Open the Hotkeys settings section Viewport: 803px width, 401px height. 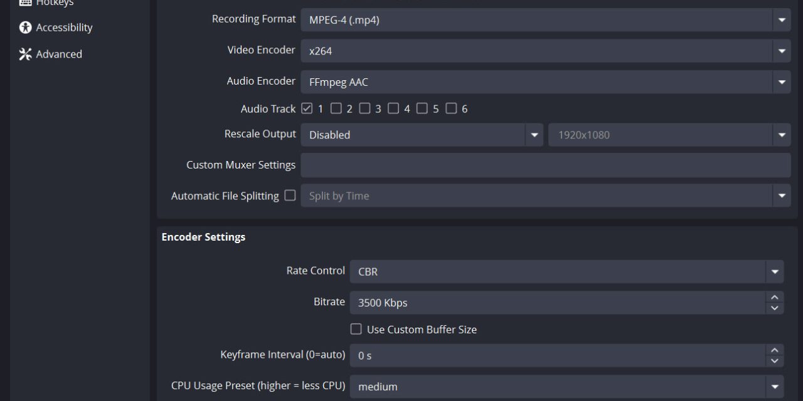pyautogui.click(x=54, y=3)
